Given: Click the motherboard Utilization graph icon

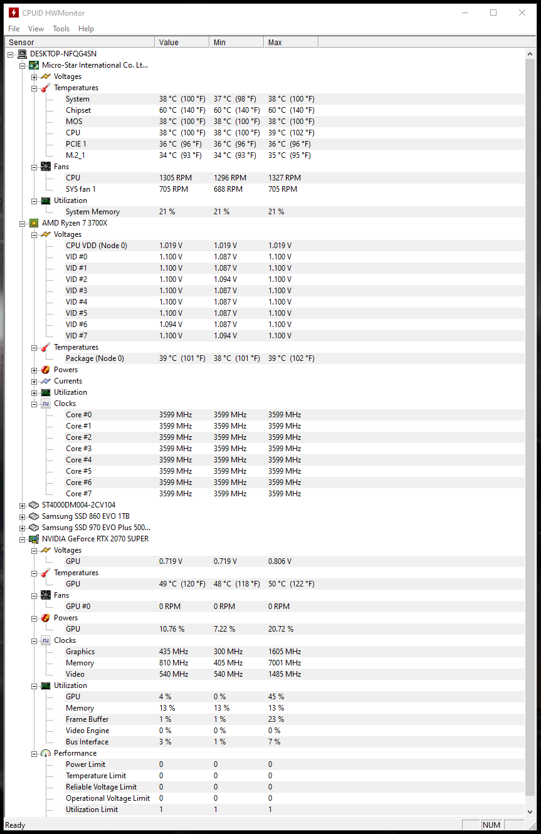Looking at the screenshot, I should pyautogui.click(x=46, y=201).
